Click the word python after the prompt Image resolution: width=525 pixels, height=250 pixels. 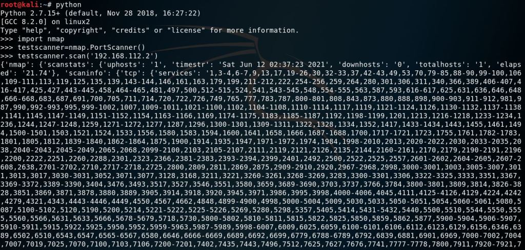coord(68,5)
